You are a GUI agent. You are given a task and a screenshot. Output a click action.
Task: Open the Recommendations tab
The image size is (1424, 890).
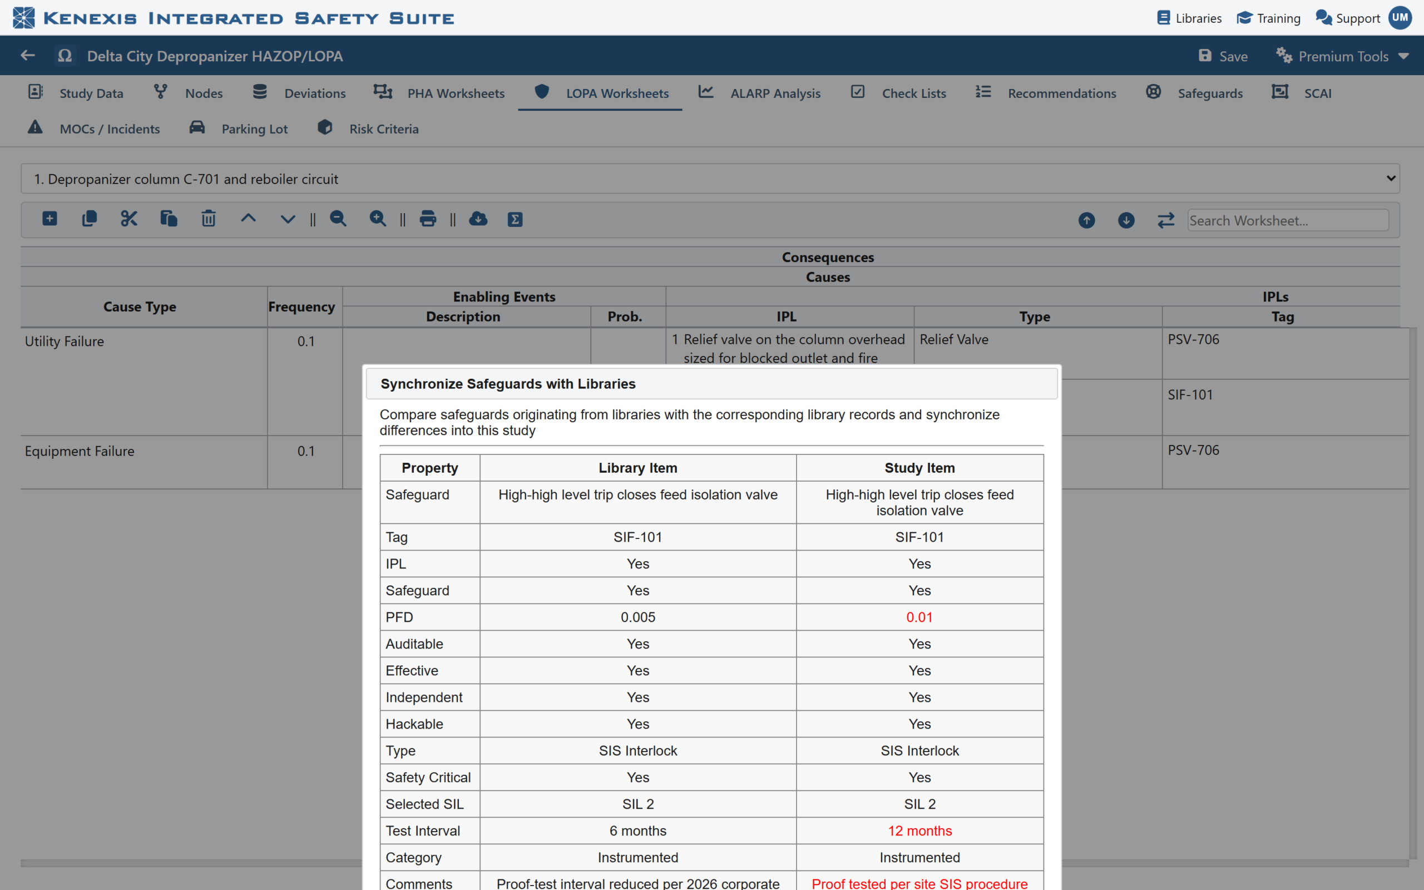click(1045, 93)
